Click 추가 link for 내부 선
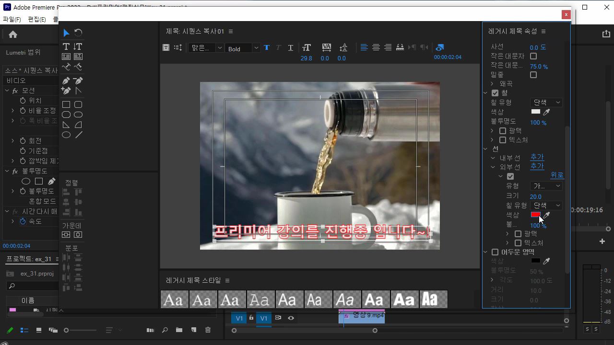The height and width of the screenshot is (345, 614). click(x=537, y=157)
